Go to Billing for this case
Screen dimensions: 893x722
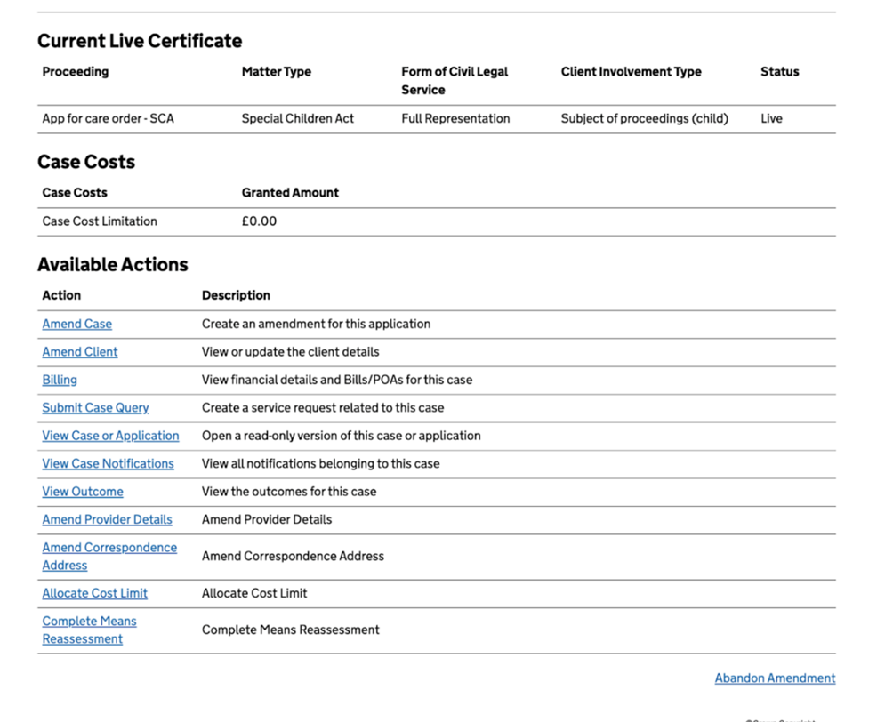click(60, 380)
